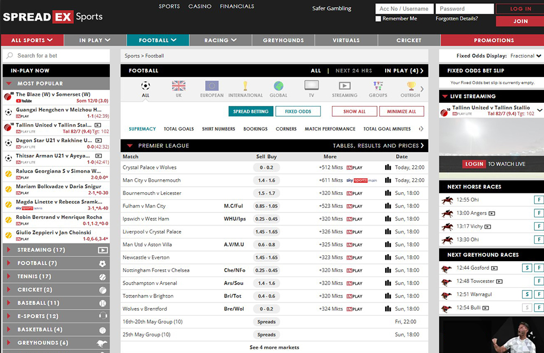Image resolution: width=544 pixels, height=353 pixels.
Task: Open the All Sports dropdown menu
Action: coord(32,40)
